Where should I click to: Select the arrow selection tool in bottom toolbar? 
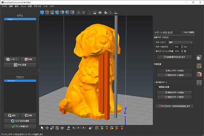[x=42, y=128]
